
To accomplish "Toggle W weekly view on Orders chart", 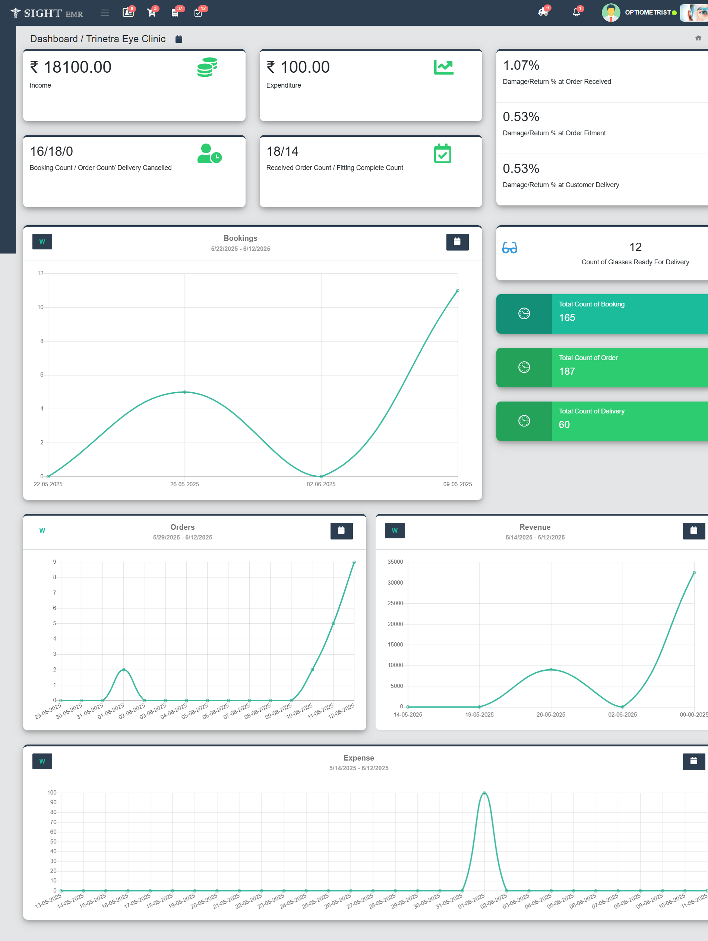I will pyautogui.click(x=42, y=531).
